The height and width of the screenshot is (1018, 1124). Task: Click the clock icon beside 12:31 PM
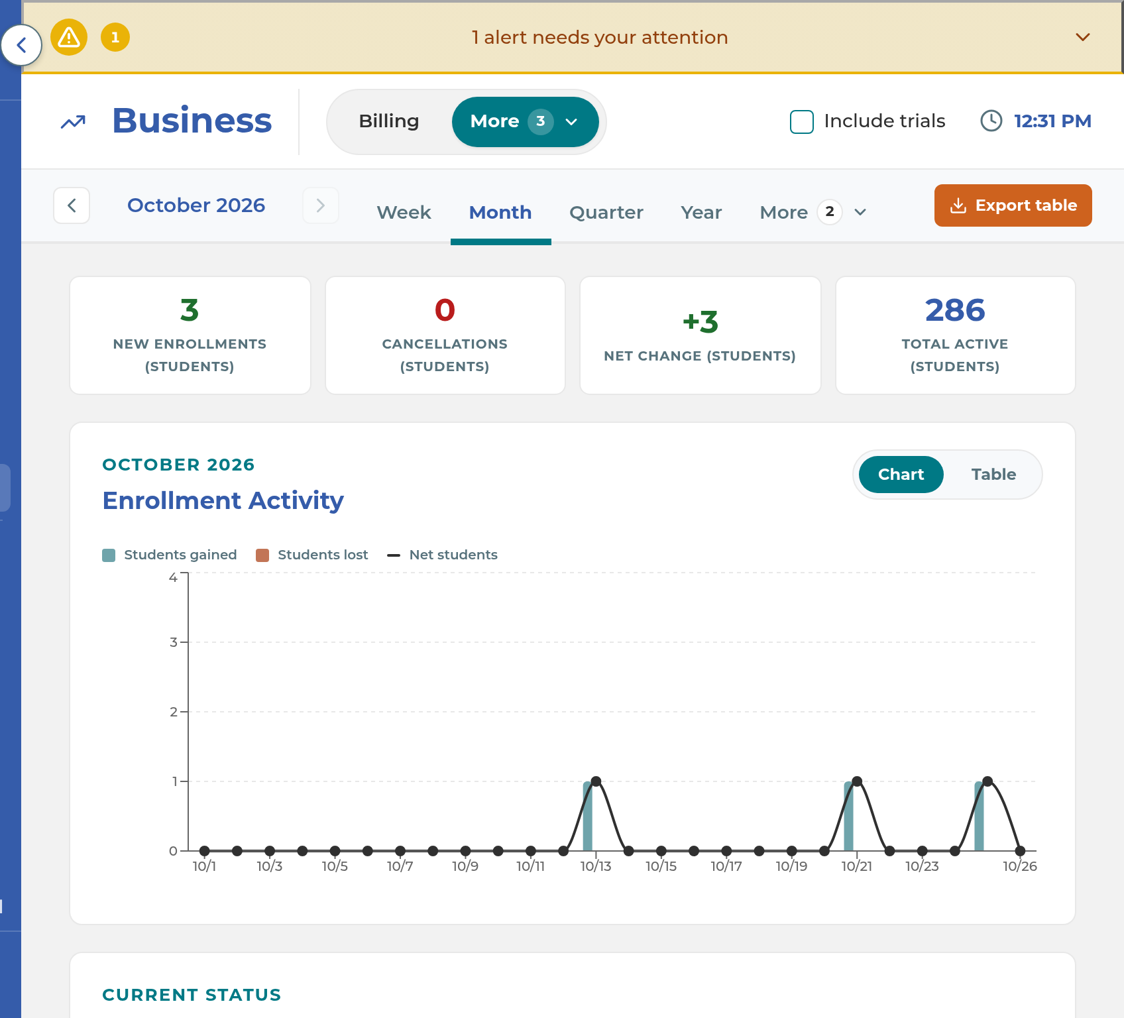tap(991, 121)
